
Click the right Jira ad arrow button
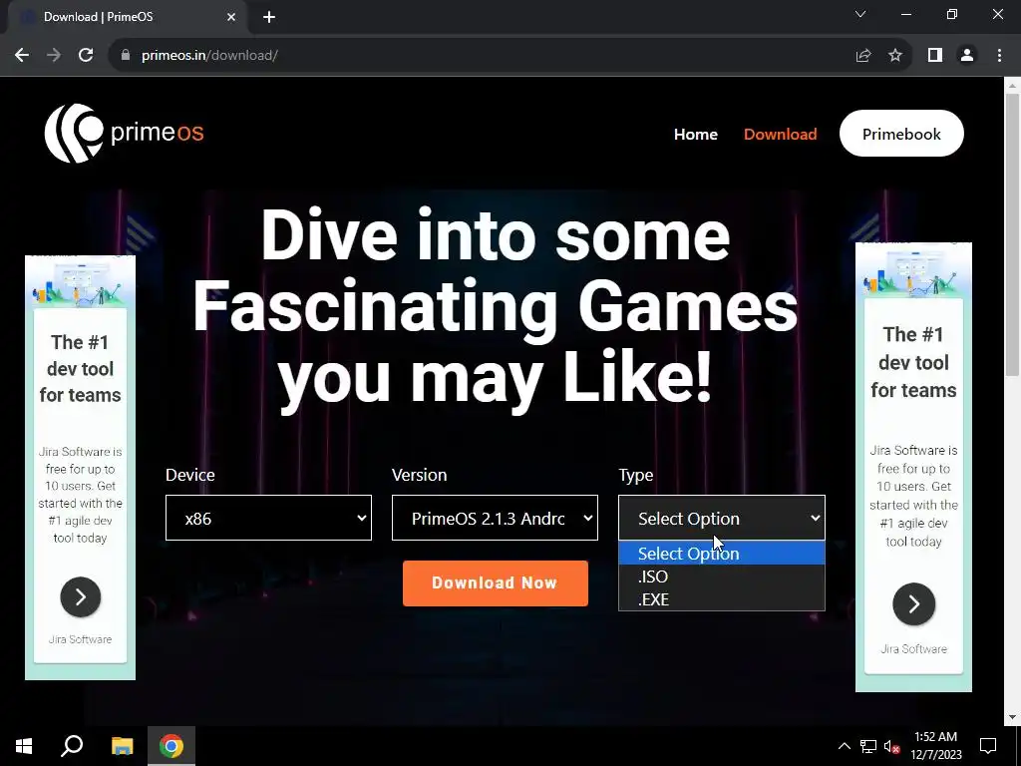(x=913, y=603)
